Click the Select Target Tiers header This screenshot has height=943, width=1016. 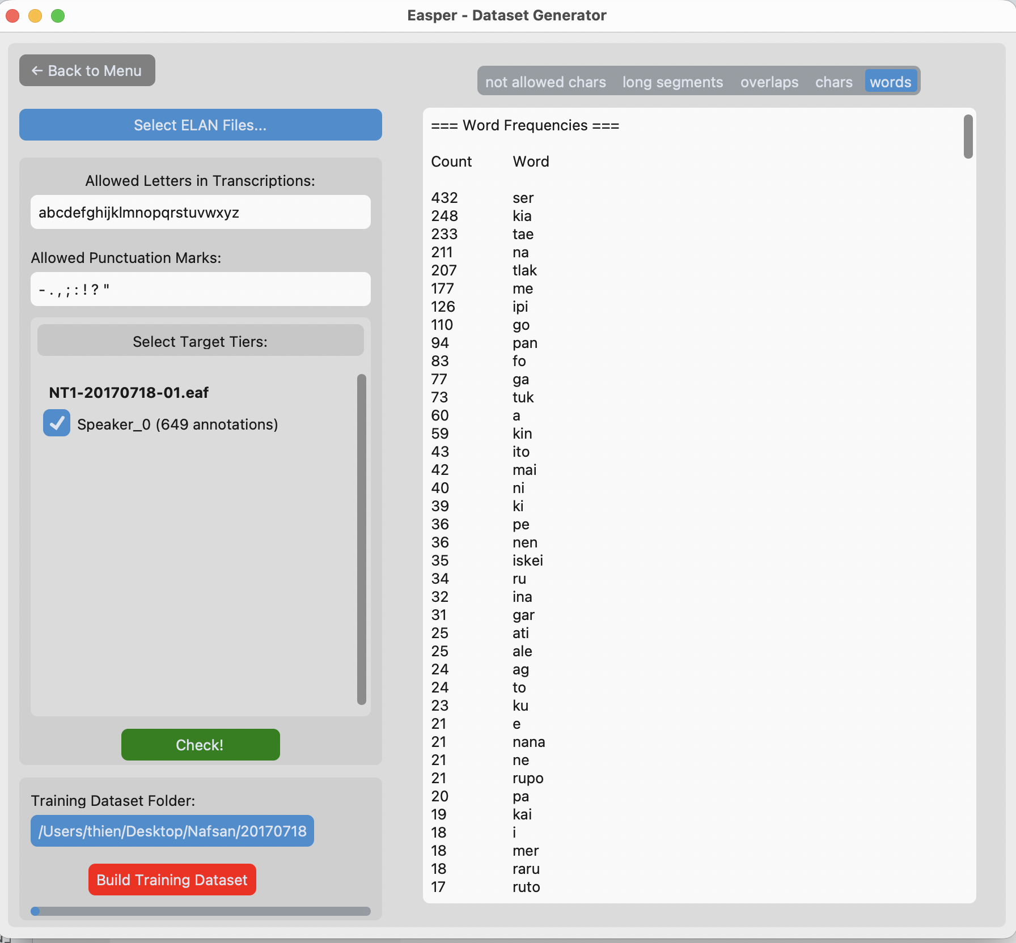pyautogui.click(x=200, y=341)
